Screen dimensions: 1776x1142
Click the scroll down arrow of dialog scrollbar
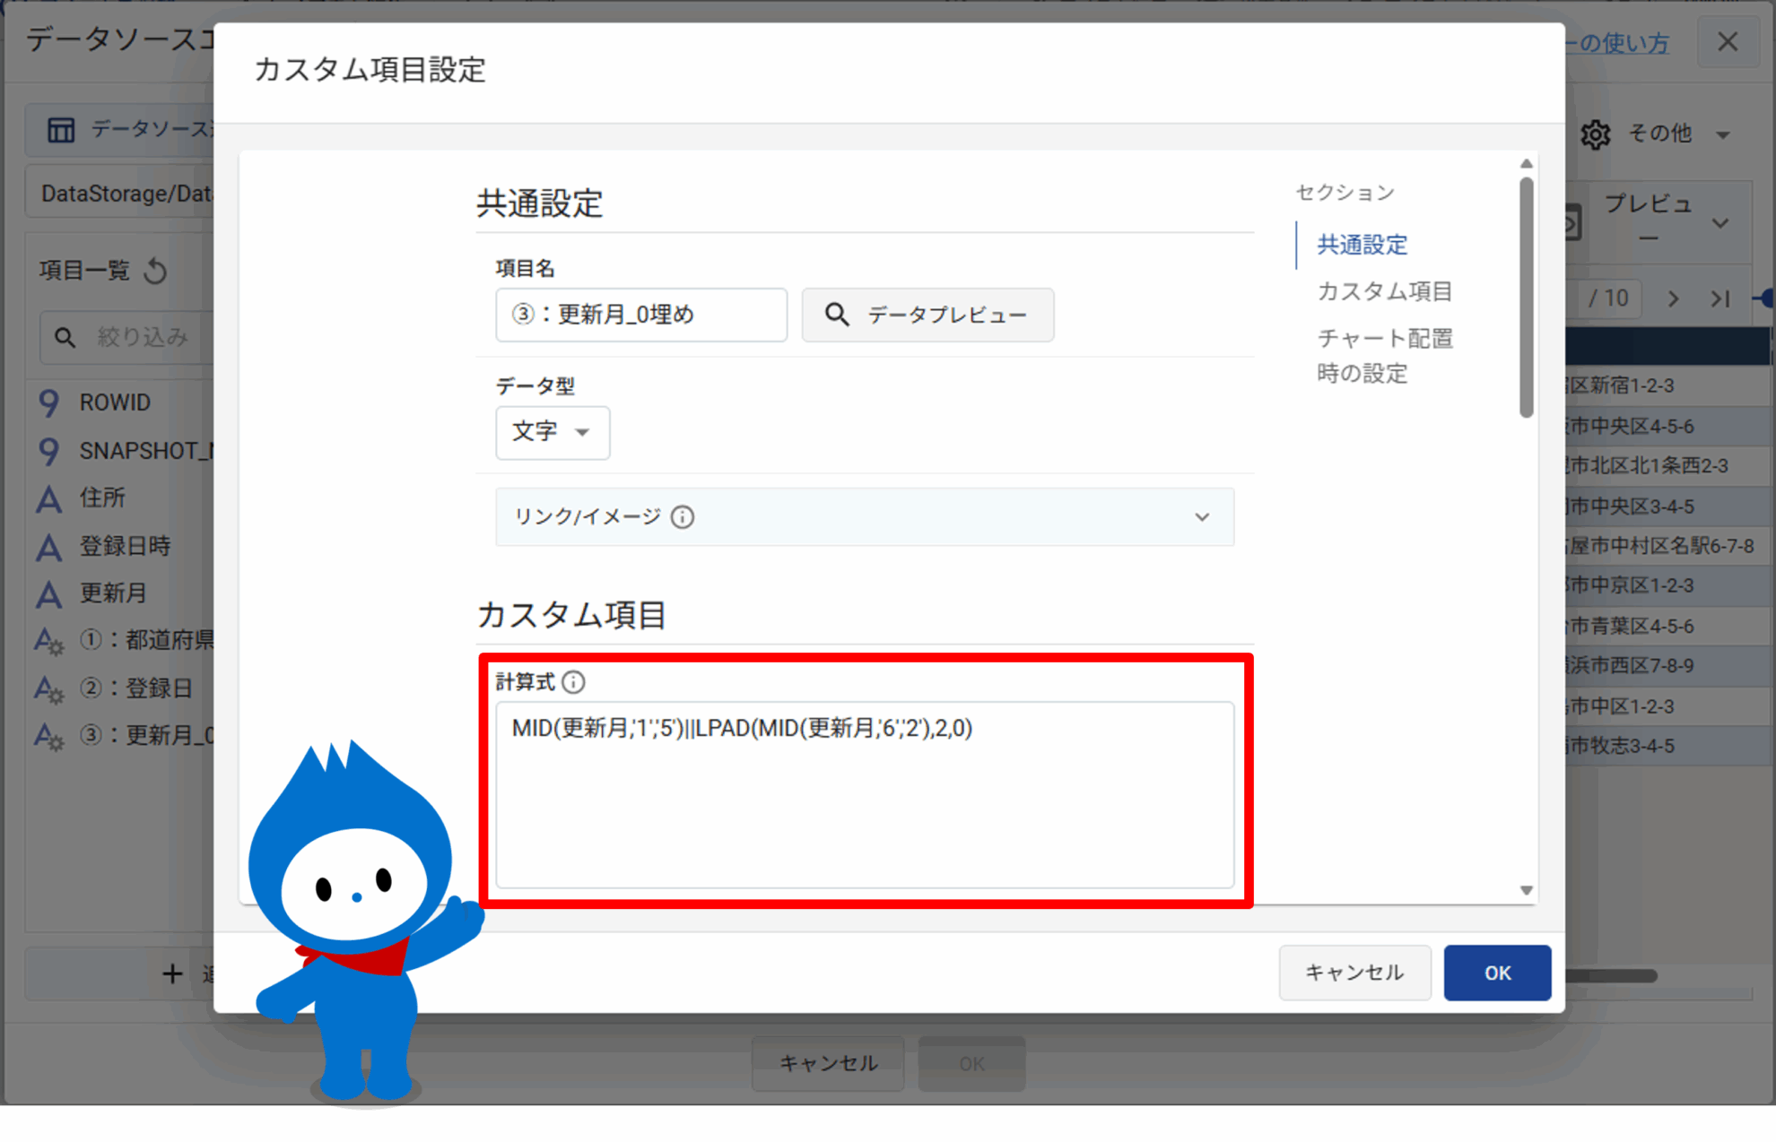click(x=1526, y=890)
